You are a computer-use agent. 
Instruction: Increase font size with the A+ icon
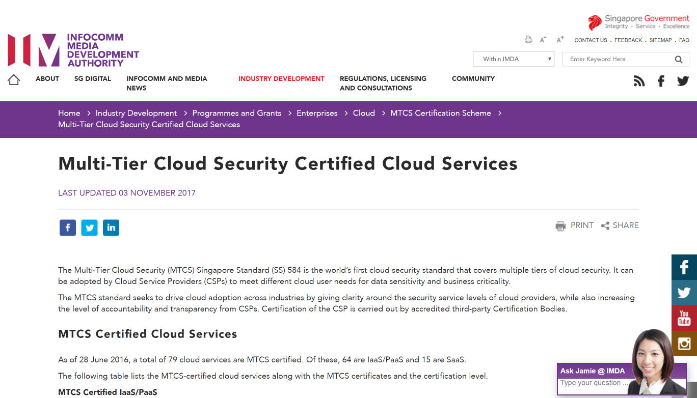click(x=560, y=39)
